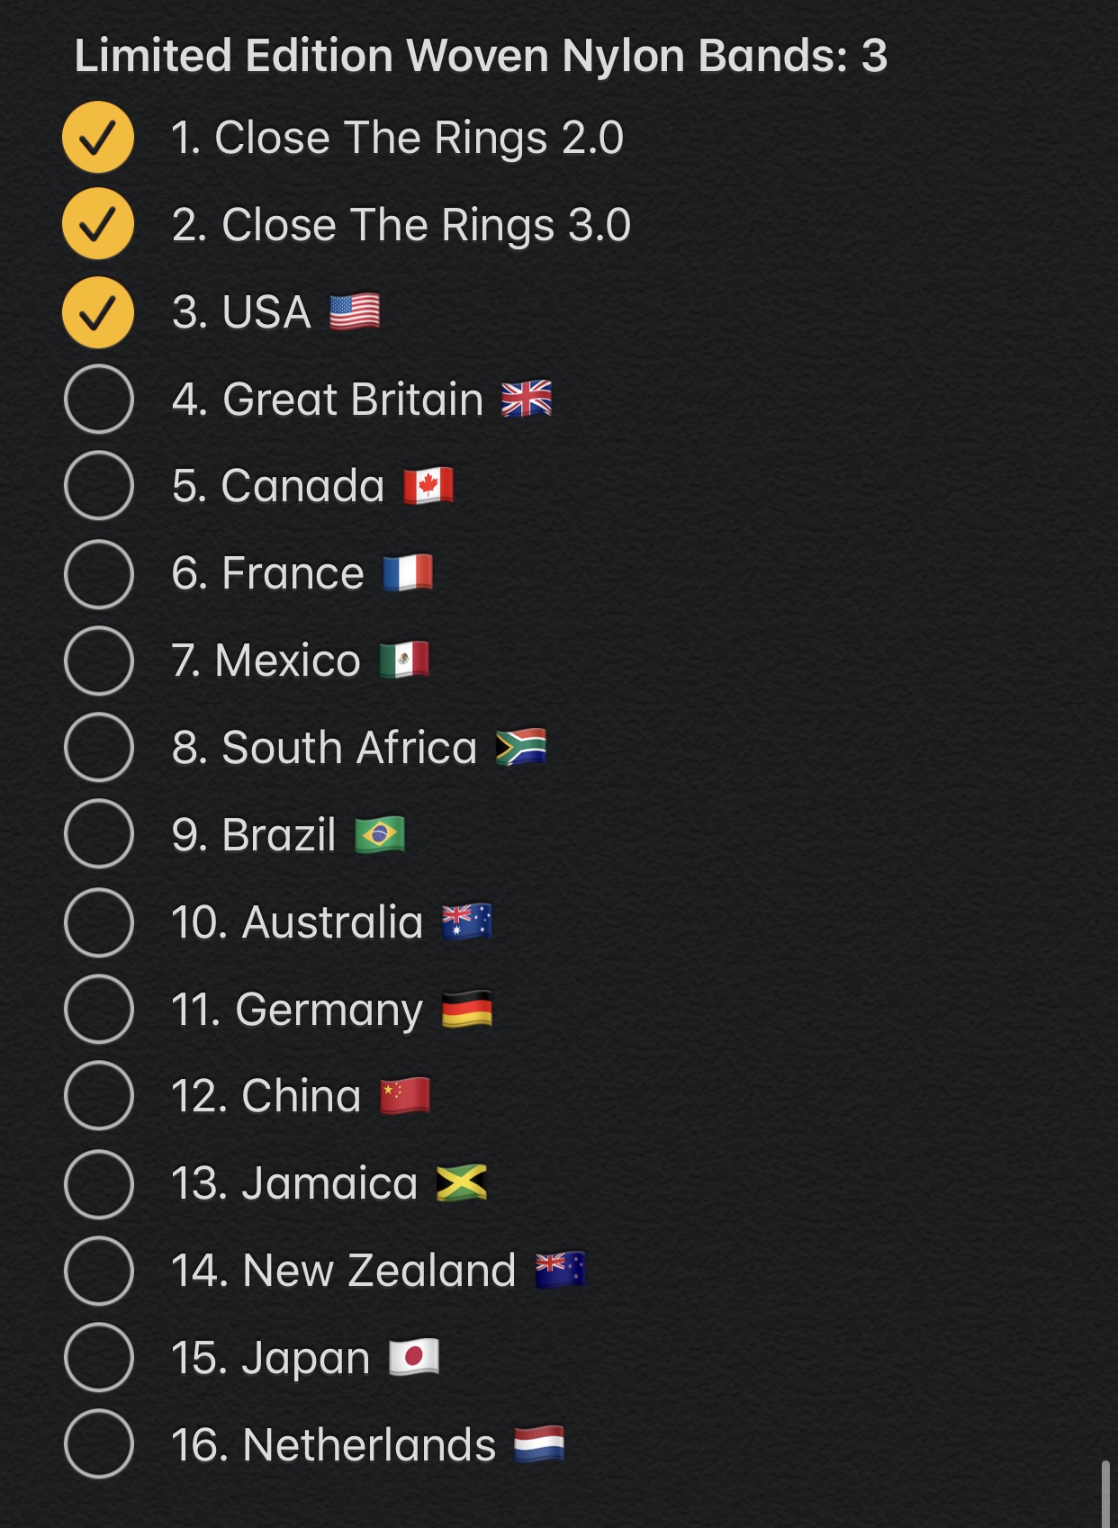
Task: Click the scrollbar indicator on the right edge
Action: 1105,1494
